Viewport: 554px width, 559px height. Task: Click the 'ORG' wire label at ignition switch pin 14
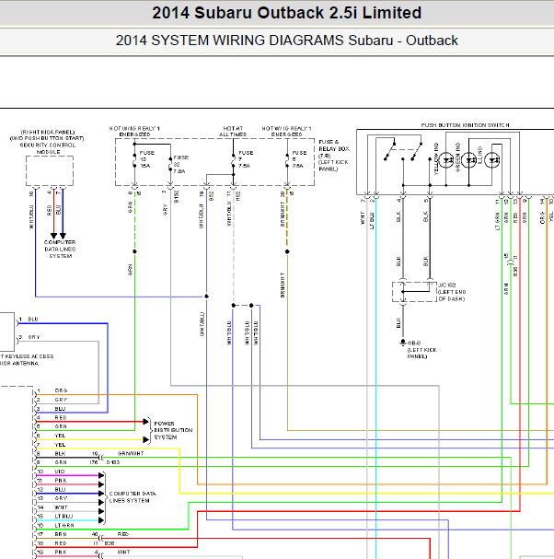click(x=542, y=218)
